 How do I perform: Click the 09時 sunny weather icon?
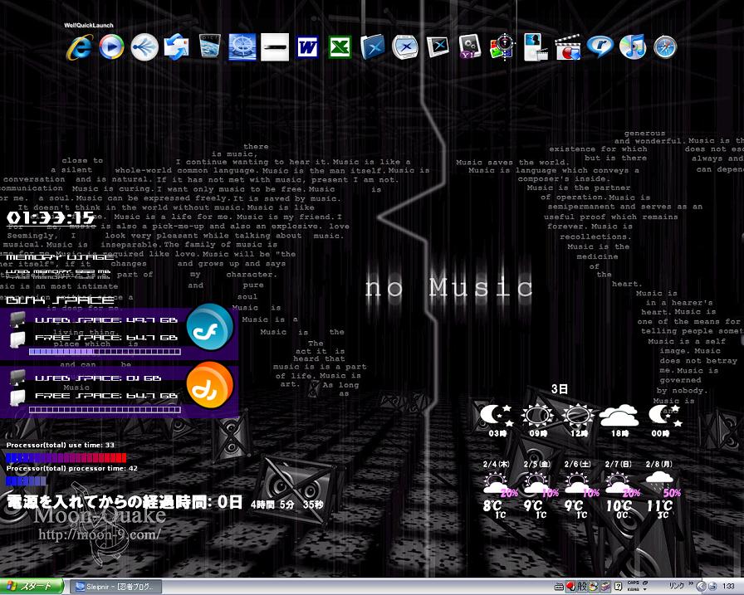pyautogui.click(x=537, y=415)
